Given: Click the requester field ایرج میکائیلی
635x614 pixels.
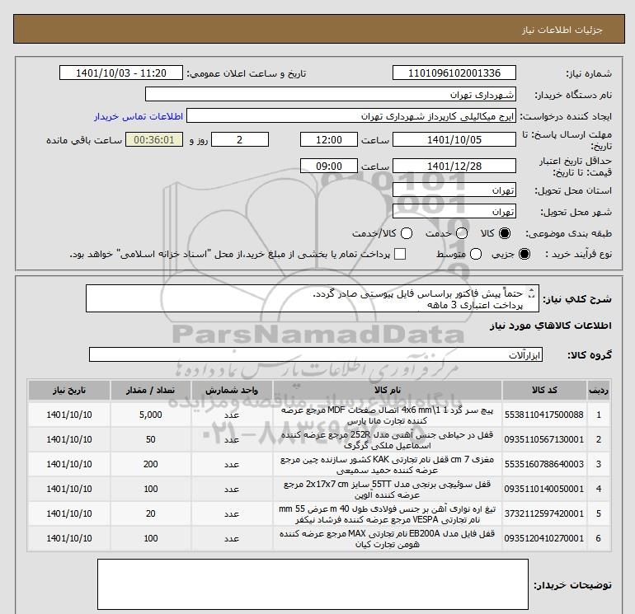Looking at the screenshot, I should click(351, 115).
